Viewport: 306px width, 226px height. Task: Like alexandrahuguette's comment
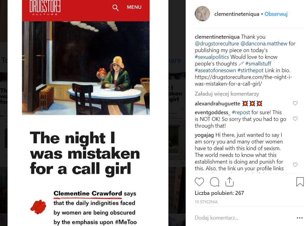point(295,103)
